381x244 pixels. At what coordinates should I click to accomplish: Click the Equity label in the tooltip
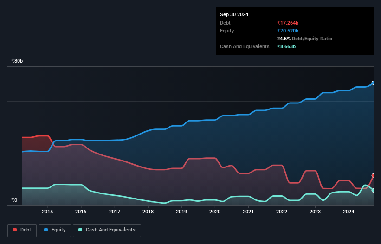pyautogui.click(x=227, y=31)
